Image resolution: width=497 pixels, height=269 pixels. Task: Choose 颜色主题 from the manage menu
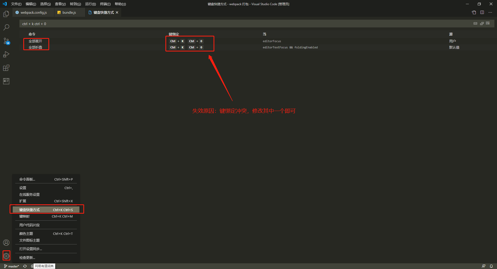pos(46,234)
